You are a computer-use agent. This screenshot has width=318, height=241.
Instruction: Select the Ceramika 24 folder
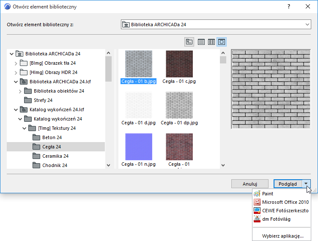[55, 156]
